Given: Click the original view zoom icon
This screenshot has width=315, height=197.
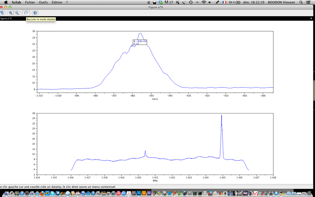Looking at the screenshot, I should point(17,13).
